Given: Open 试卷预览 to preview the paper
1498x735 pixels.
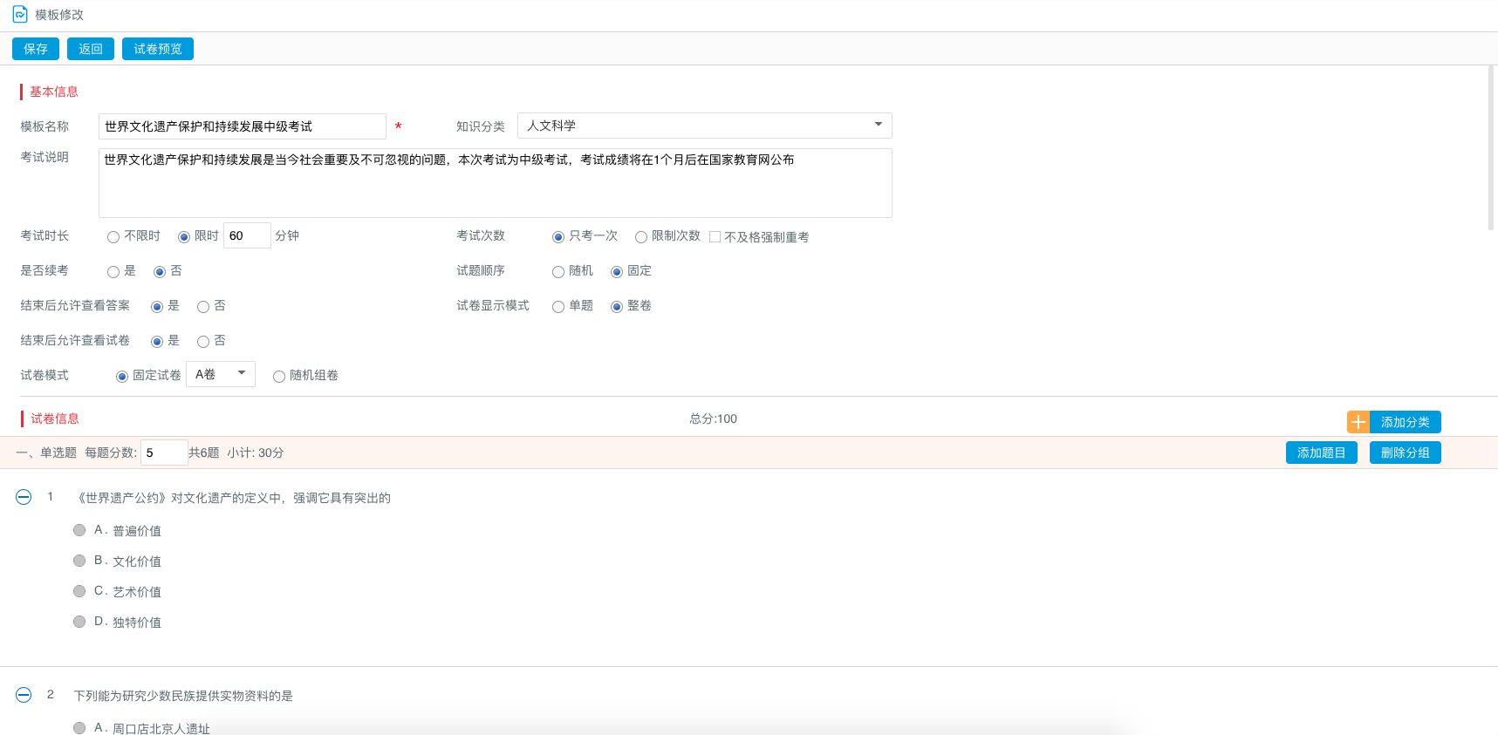Looking at the screenshot, I should (x=158, y=49).
